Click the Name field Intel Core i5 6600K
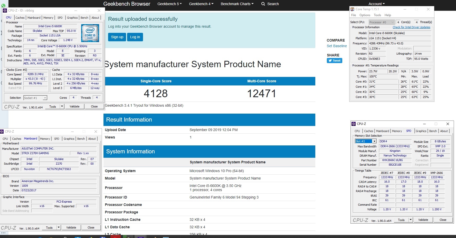This screenshot has height=238, width=456. (50, 26)
